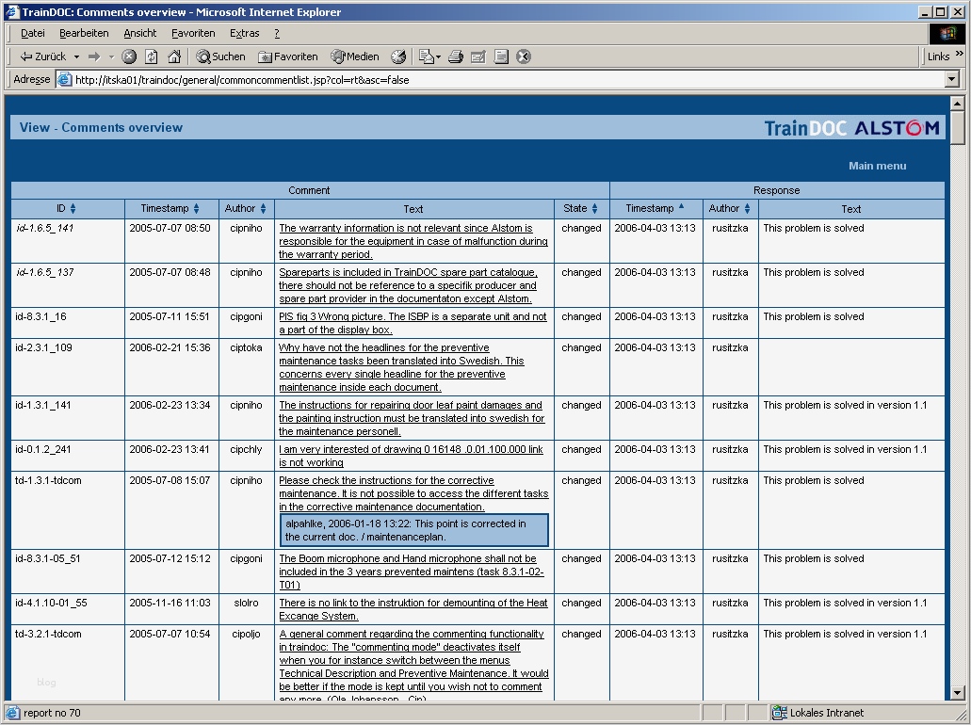The image size is (971, 725).
Task: Sort comments by ID column arrows
Action: (x=73, y=209)
